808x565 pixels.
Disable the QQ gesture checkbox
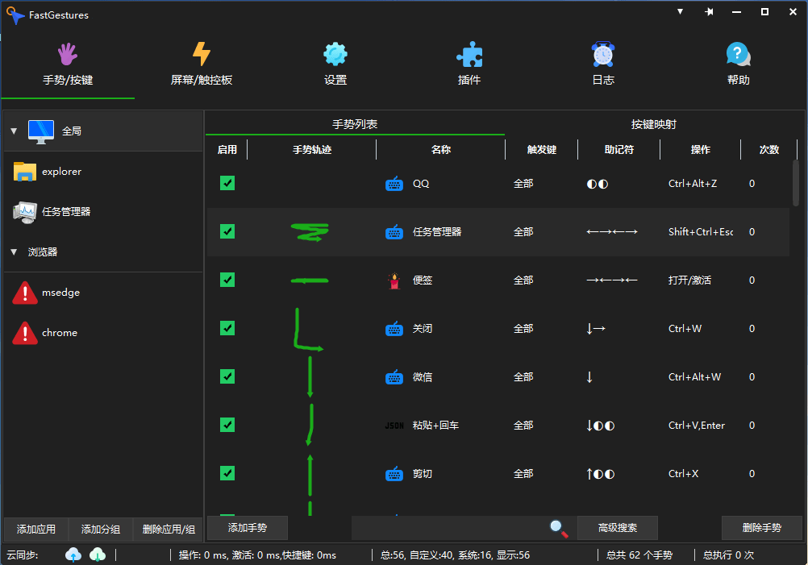(227, 183)
